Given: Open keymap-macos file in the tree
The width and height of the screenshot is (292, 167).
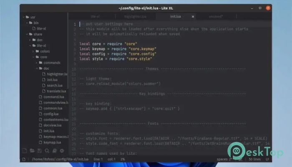Looking at the screenshot, I should [x=56, y=137].
